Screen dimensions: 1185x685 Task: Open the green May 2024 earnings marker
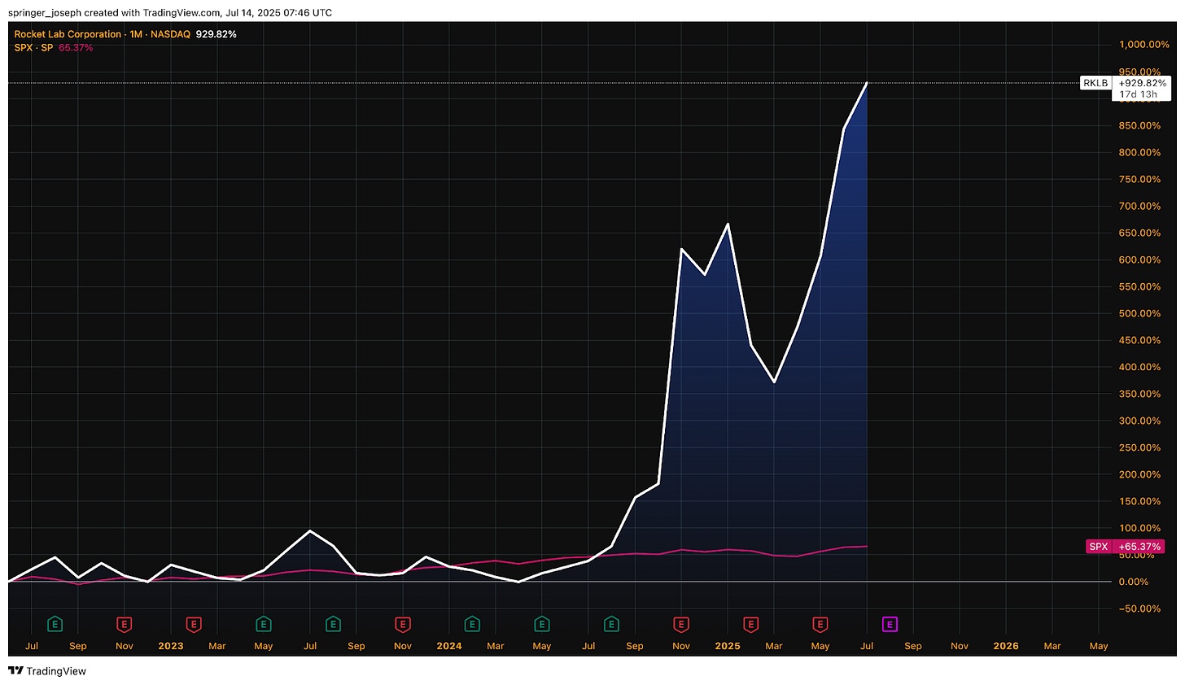coord(542,625)
